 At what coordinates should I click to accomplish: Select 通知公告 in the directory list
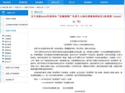(8, 56)
